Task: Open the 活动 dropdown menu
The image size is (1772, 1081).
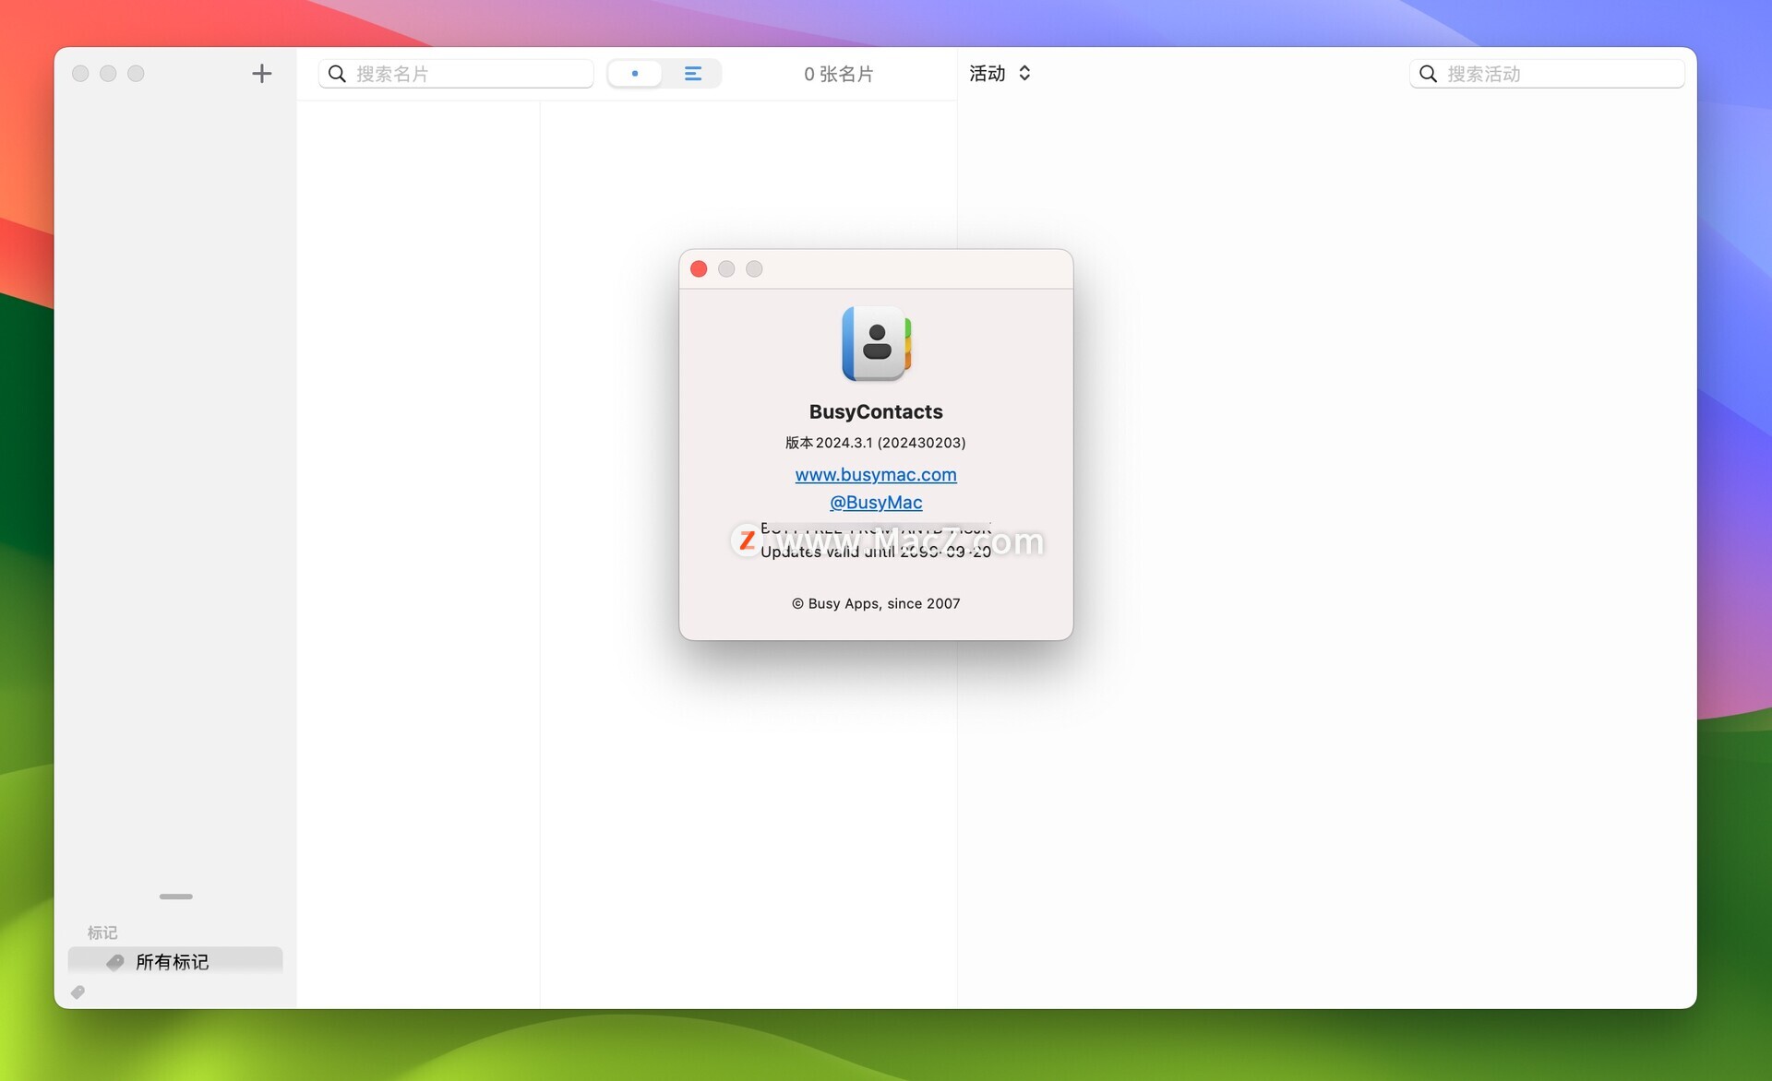Action: tap(988, 74)
